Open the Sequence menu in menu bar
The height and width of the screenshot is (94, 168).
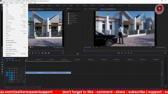12,3
